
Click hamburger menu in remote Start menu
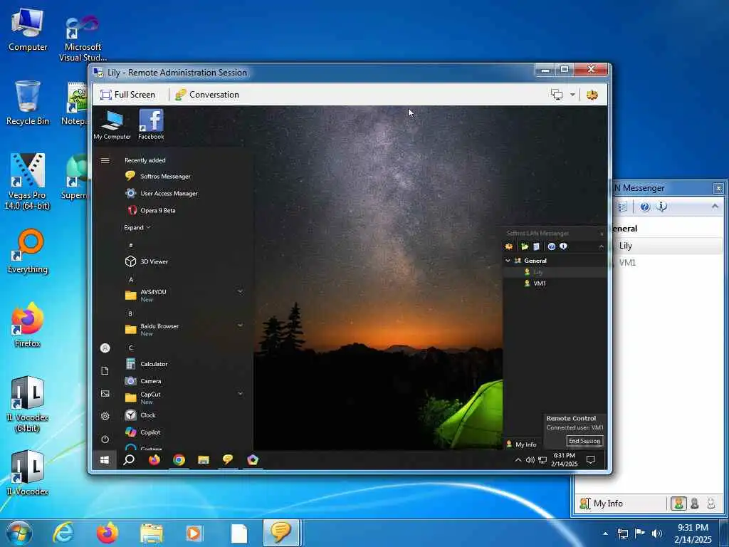click(105, 160)
